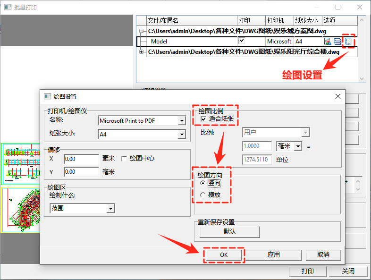
Task: Click the 应用 button
Action: tap(274, 255)
